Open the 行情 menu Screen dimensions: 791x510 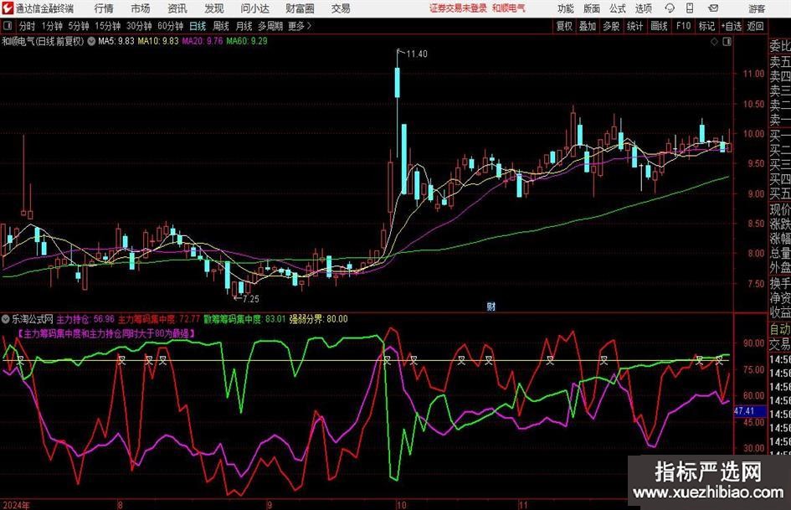104,8
